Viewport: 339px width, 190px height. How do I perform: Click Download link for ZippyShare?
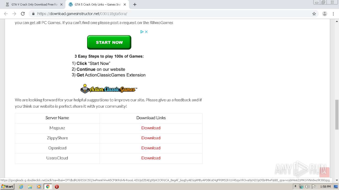[x=151, y=138]
